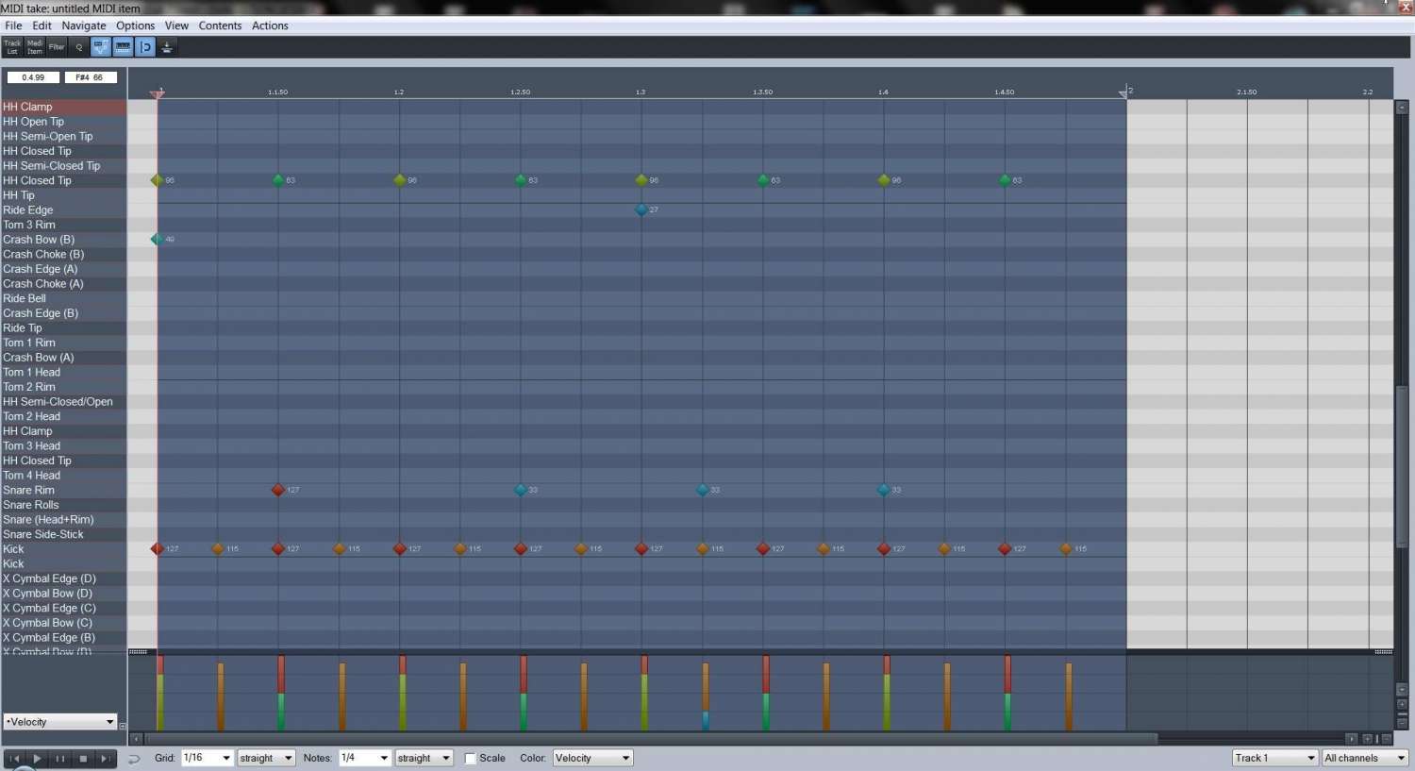Open the Grid 1/16 dropdown
The image size is (1415, 771).
pyautogui.click(x=207, y=758)
